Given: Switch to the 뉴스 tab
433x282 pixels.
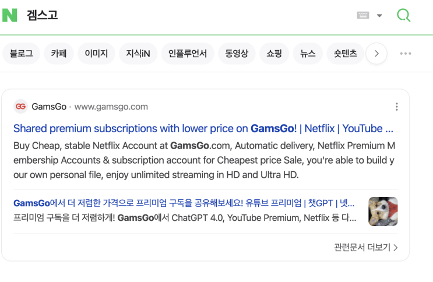Looking at the screenshot, I should [308, 53].
